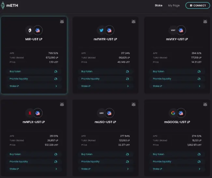Click Buy token in mUSO-UST LP card

coord(105,154)
